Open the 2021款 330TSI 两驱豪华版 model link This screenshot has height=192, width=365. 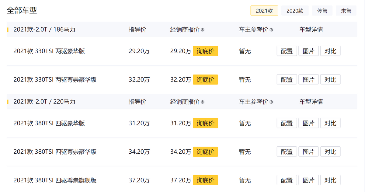click(49, 51)
